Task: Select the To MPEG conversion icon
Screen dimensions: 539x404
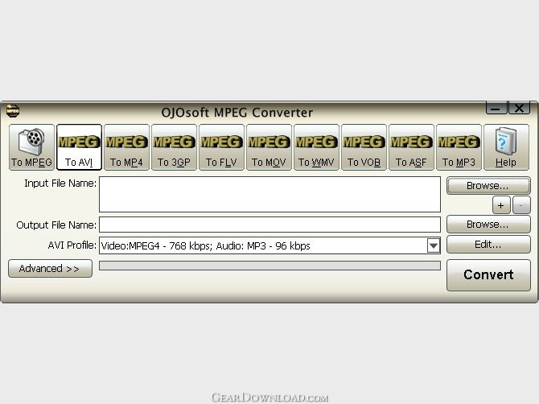Action: [31, 147]
